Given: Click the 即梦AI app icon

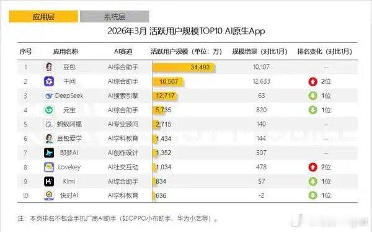Looking at the screenshot, I should click(x=49, y=153).
